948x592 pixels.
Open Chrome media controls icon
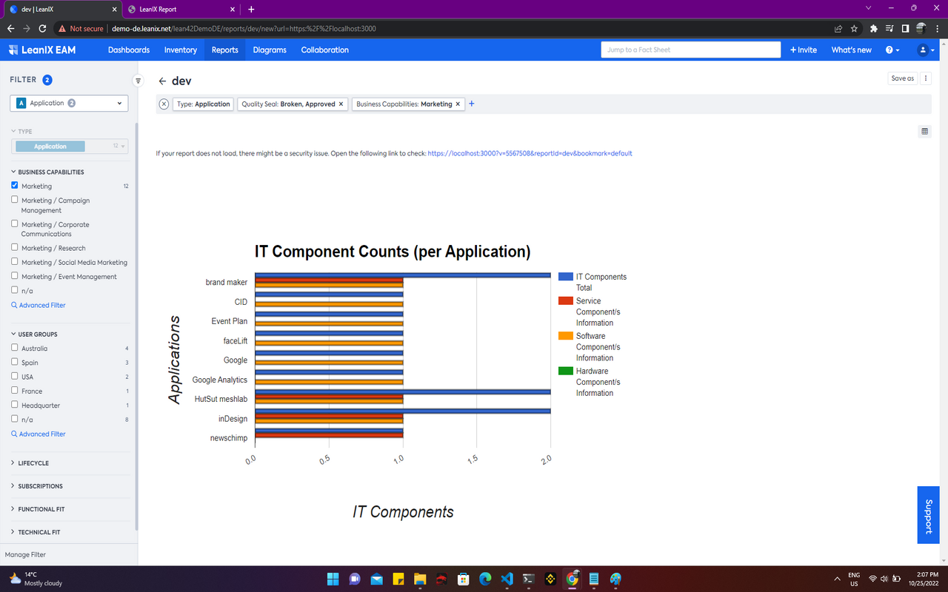pyautogui.click(x=889, y=29)
